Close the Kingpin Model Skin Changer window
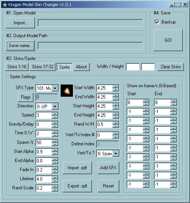This screenshot has width=190, height=203. tap(185, 5)
